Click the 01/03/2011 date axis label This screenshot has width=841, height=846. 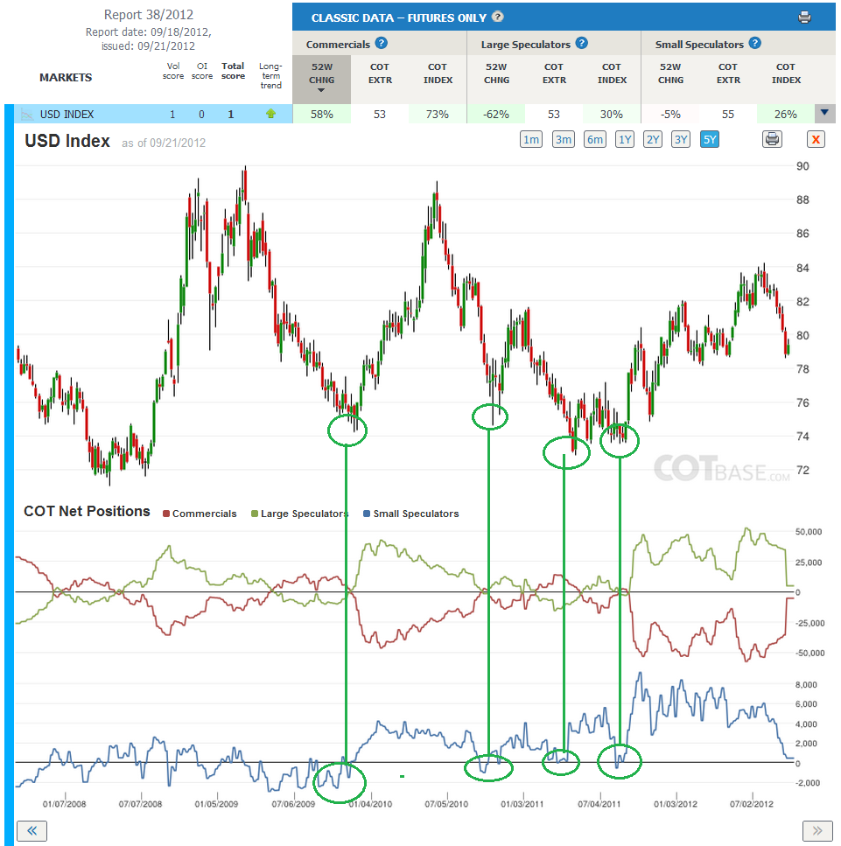(522, 804)
